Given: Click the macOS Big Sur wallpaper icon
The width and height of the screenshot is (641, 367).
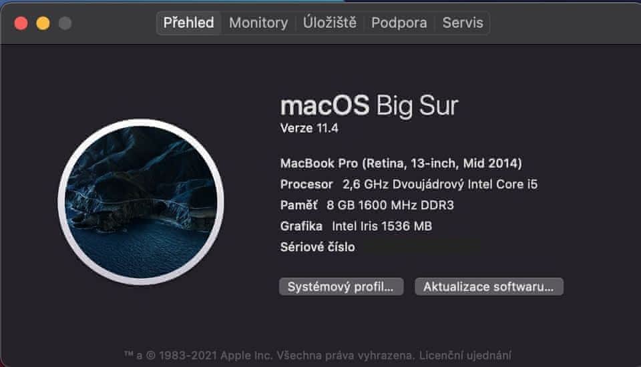Looking at the screenshot, I should pyautogui.click(x=141, y=202).
